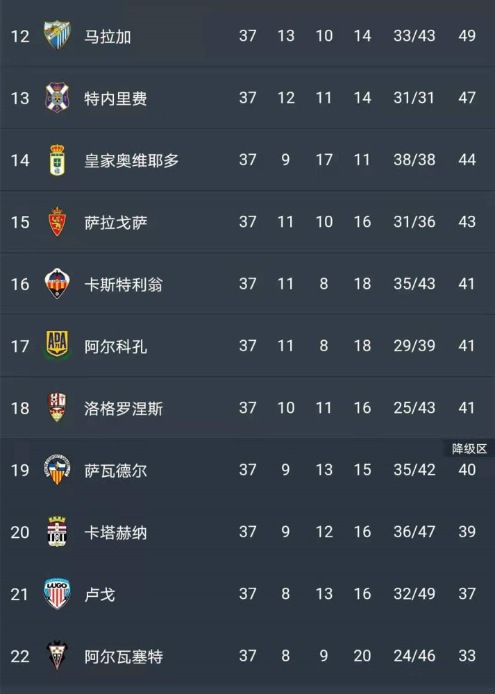This screenshot has height=694, width=495.
Task: Open the 卡斯特利翁 team page
Action: tap(124, 284)
